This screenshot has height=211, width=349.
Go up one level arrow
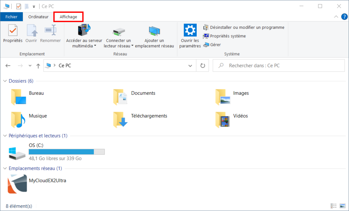[x=38, y=66]
